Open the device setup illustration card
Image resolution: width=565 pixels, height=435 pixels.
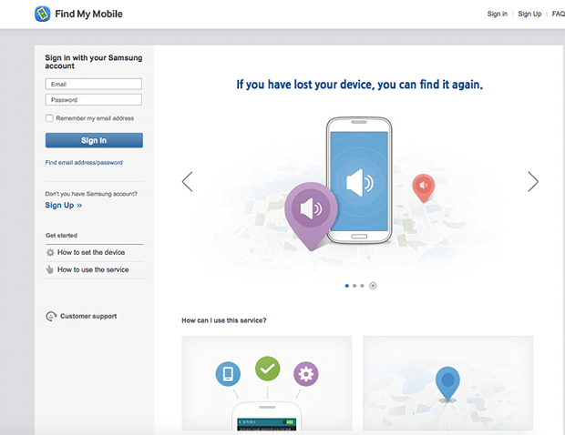click(267, 383)
